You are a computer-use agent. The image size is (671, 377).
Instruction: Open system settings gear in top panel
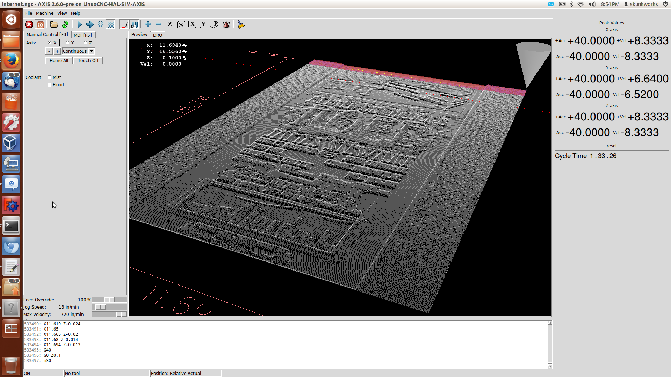[665, 4]
